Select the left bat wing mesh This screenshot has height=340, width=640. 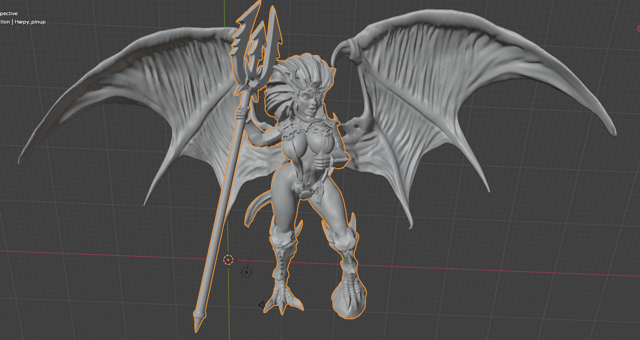[139, 92]
